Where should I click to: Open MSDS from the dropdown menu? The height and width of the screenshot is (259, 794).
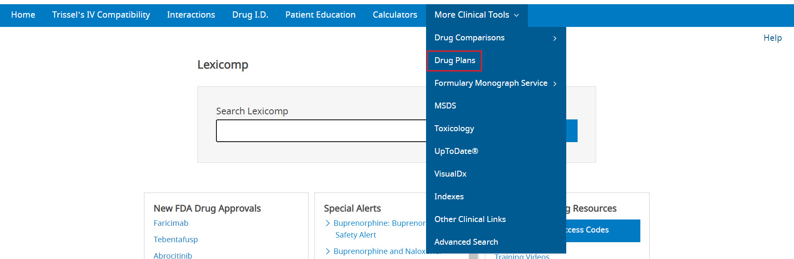(445, 106)
